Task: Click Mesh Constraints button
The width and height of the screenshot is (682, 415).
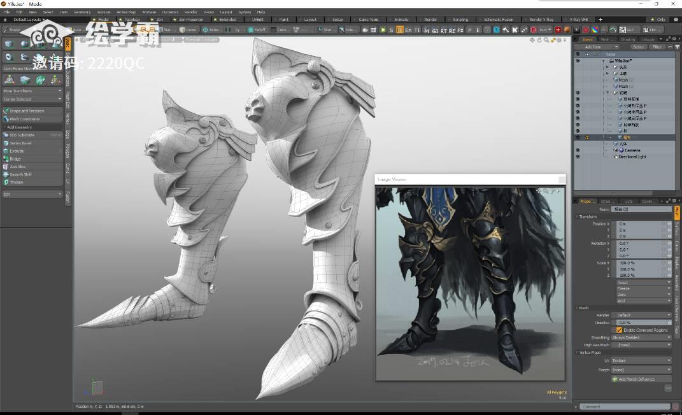Action: 32,119
